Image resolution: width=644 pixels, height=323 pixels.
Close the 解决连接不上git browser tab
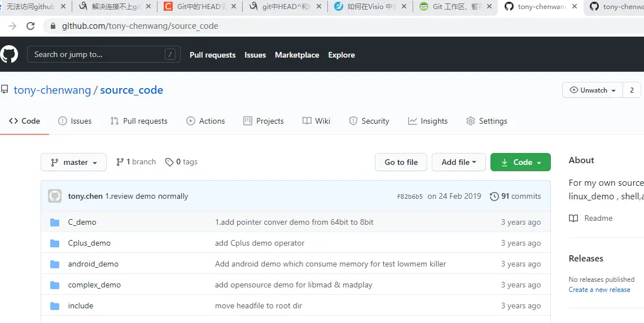point(148,7)
